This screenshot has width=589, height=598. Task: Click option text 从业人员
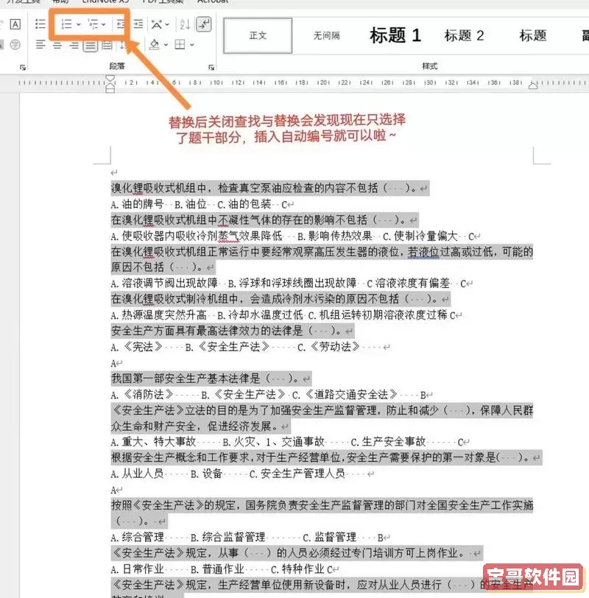tap(143, 474)
